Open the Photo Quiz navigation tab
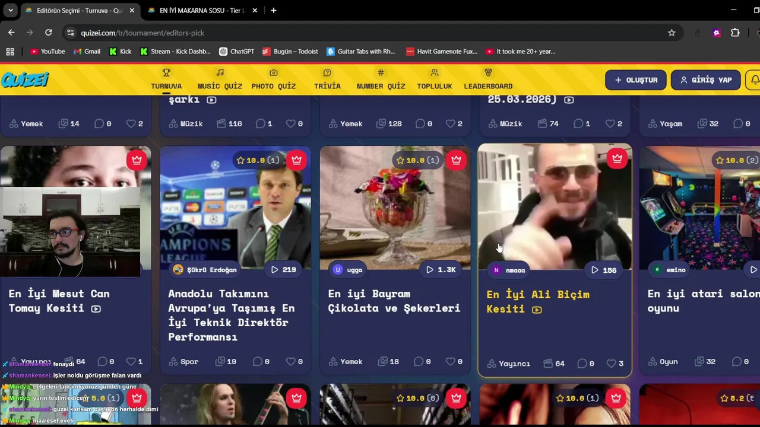Screen dimensions: 760x427 pos(273,79)
